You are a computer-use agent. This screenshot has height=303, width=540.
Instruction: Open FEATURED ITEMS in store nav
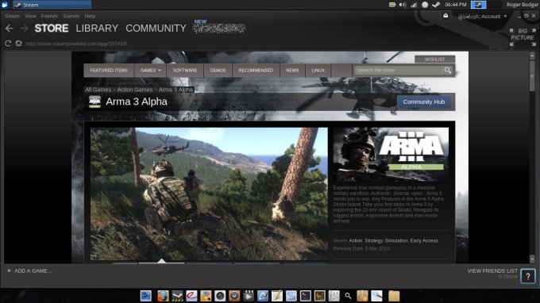[109, 70]
